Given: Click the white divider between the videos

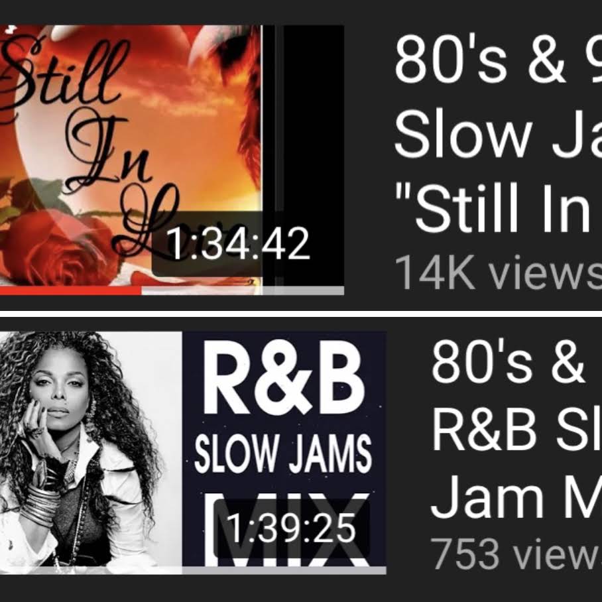Looking at the screenshot, I should [x=301, y=314].
